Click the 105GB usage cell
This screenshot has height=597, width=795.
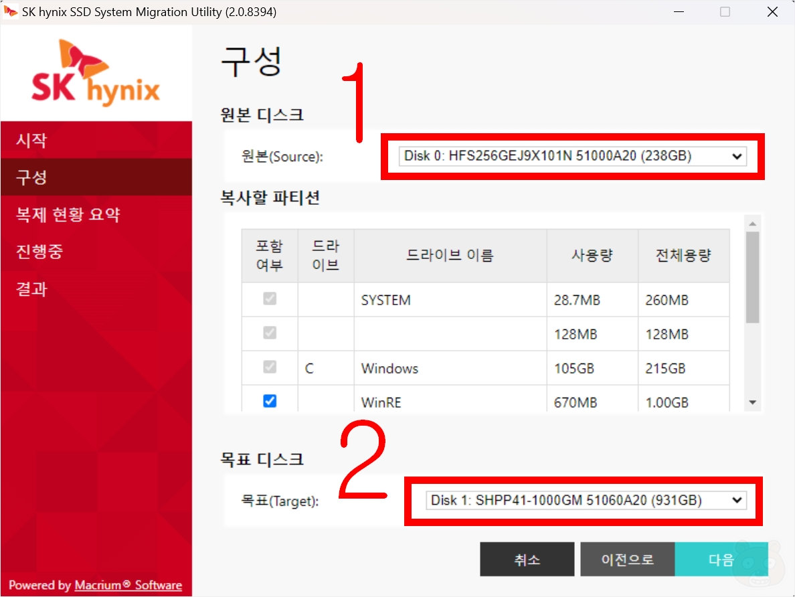pos(592,367)
